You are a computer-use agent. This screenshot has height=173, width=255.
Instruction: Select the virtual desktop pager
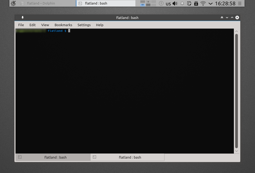148,3
